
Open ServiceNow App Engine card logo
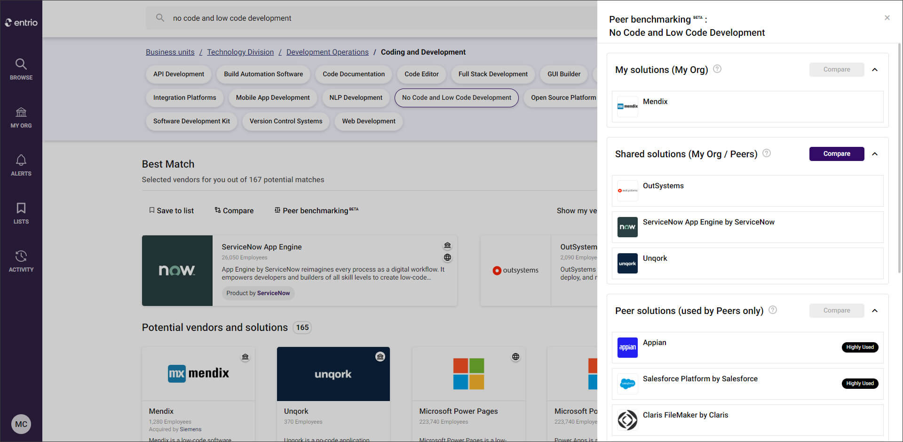pyautogui.click(x=177, y=271)
